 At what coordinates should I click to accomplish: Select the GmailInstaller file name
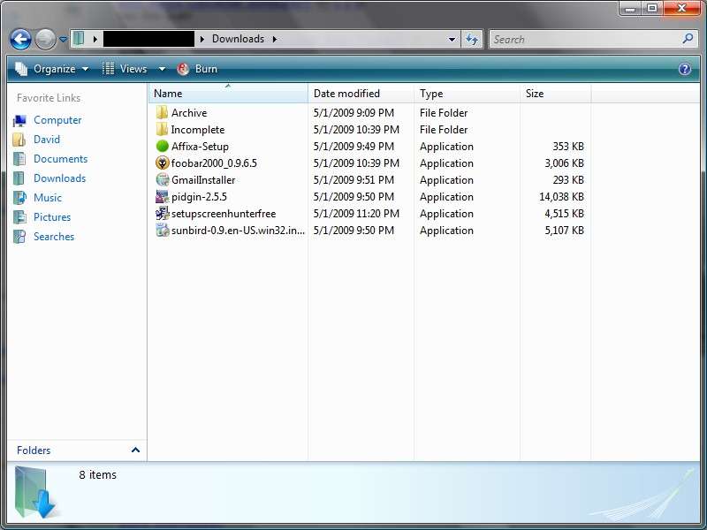click(x=203, y=180)
